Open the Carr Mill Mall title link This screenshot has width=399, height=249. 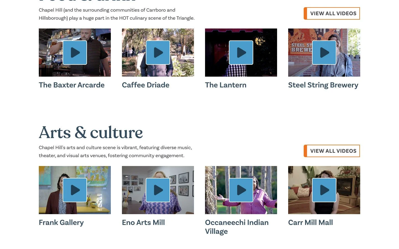pyautogui.click(x=310, y=222)
